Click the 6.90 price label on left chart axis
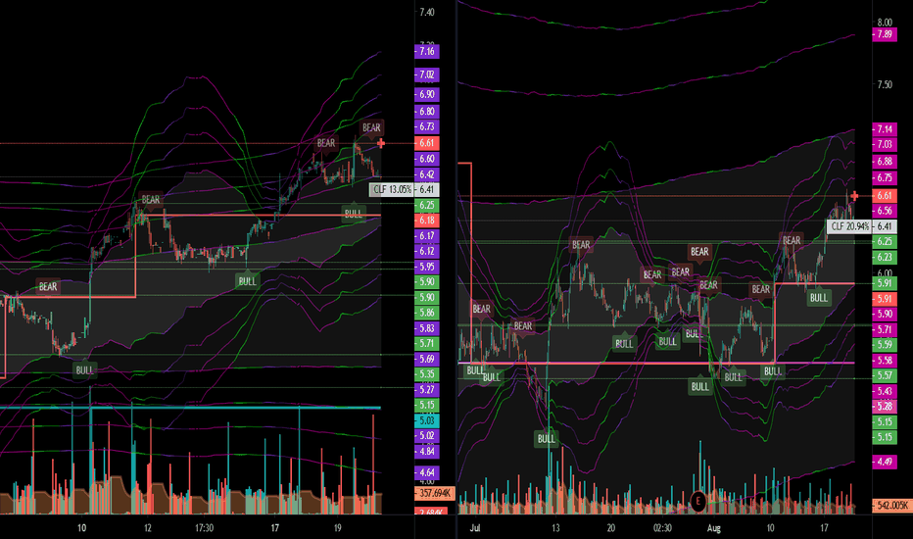Image resolution: width=913 pixels, height=539 pixels. tap(427, 94)
